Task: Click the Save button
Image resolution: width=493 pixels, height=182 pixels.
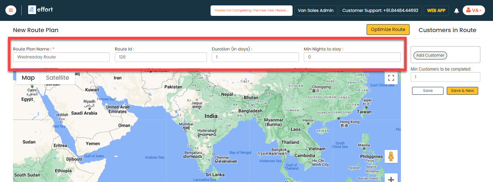Action: coord(428,91)
